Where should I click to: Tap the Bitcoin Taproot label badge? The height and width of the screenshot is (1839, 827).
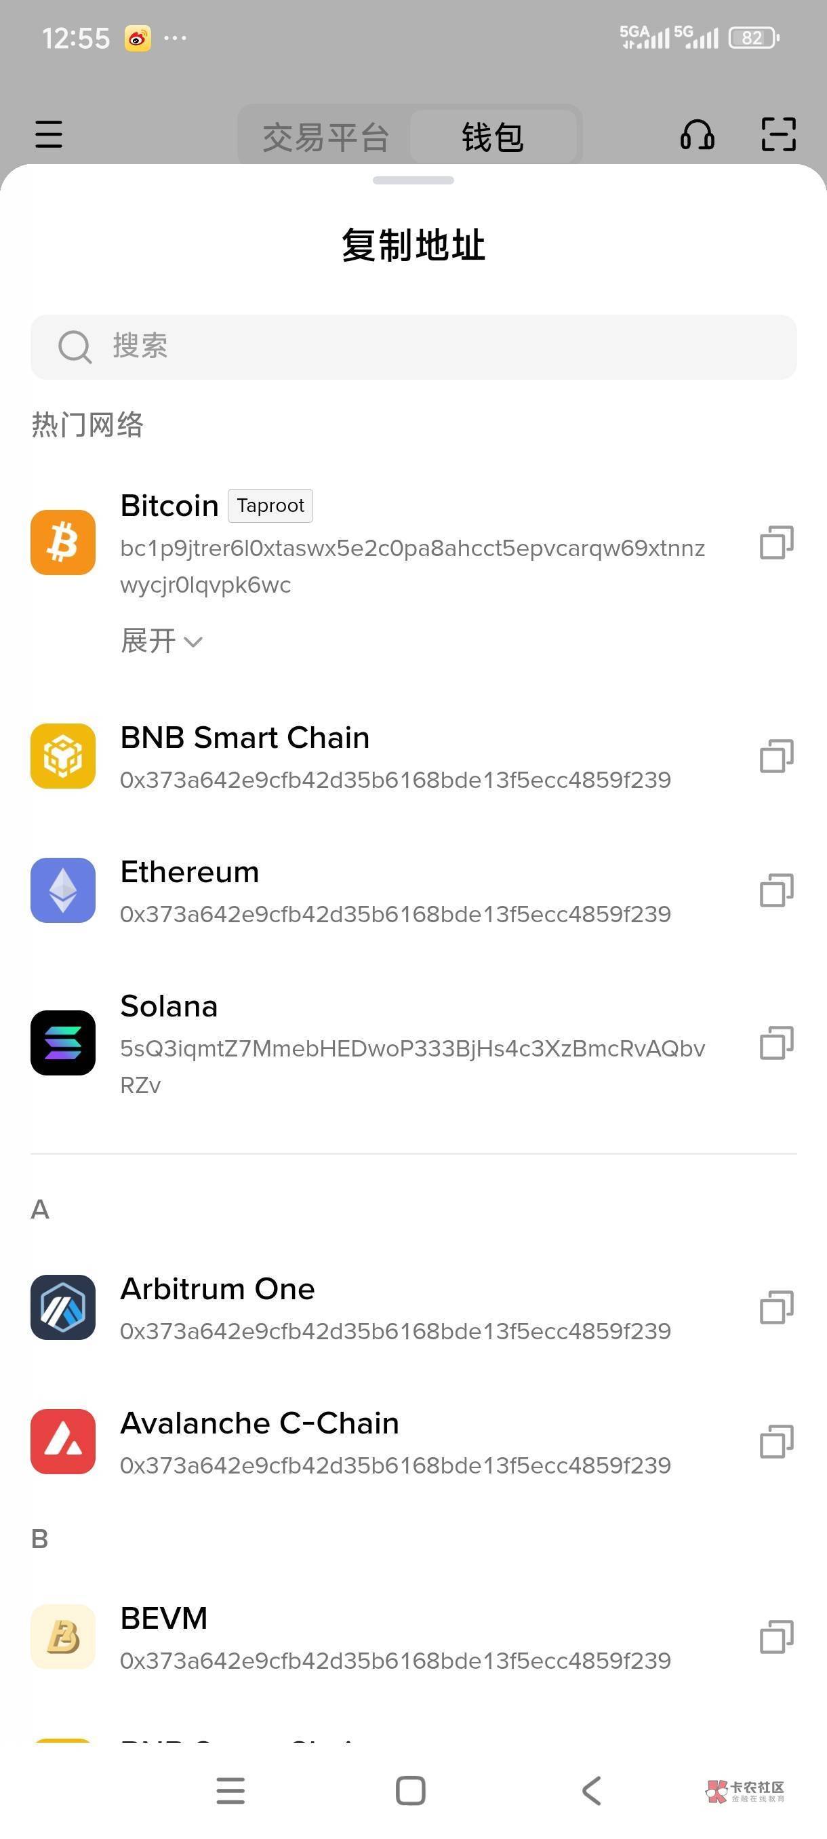[270, 505]
